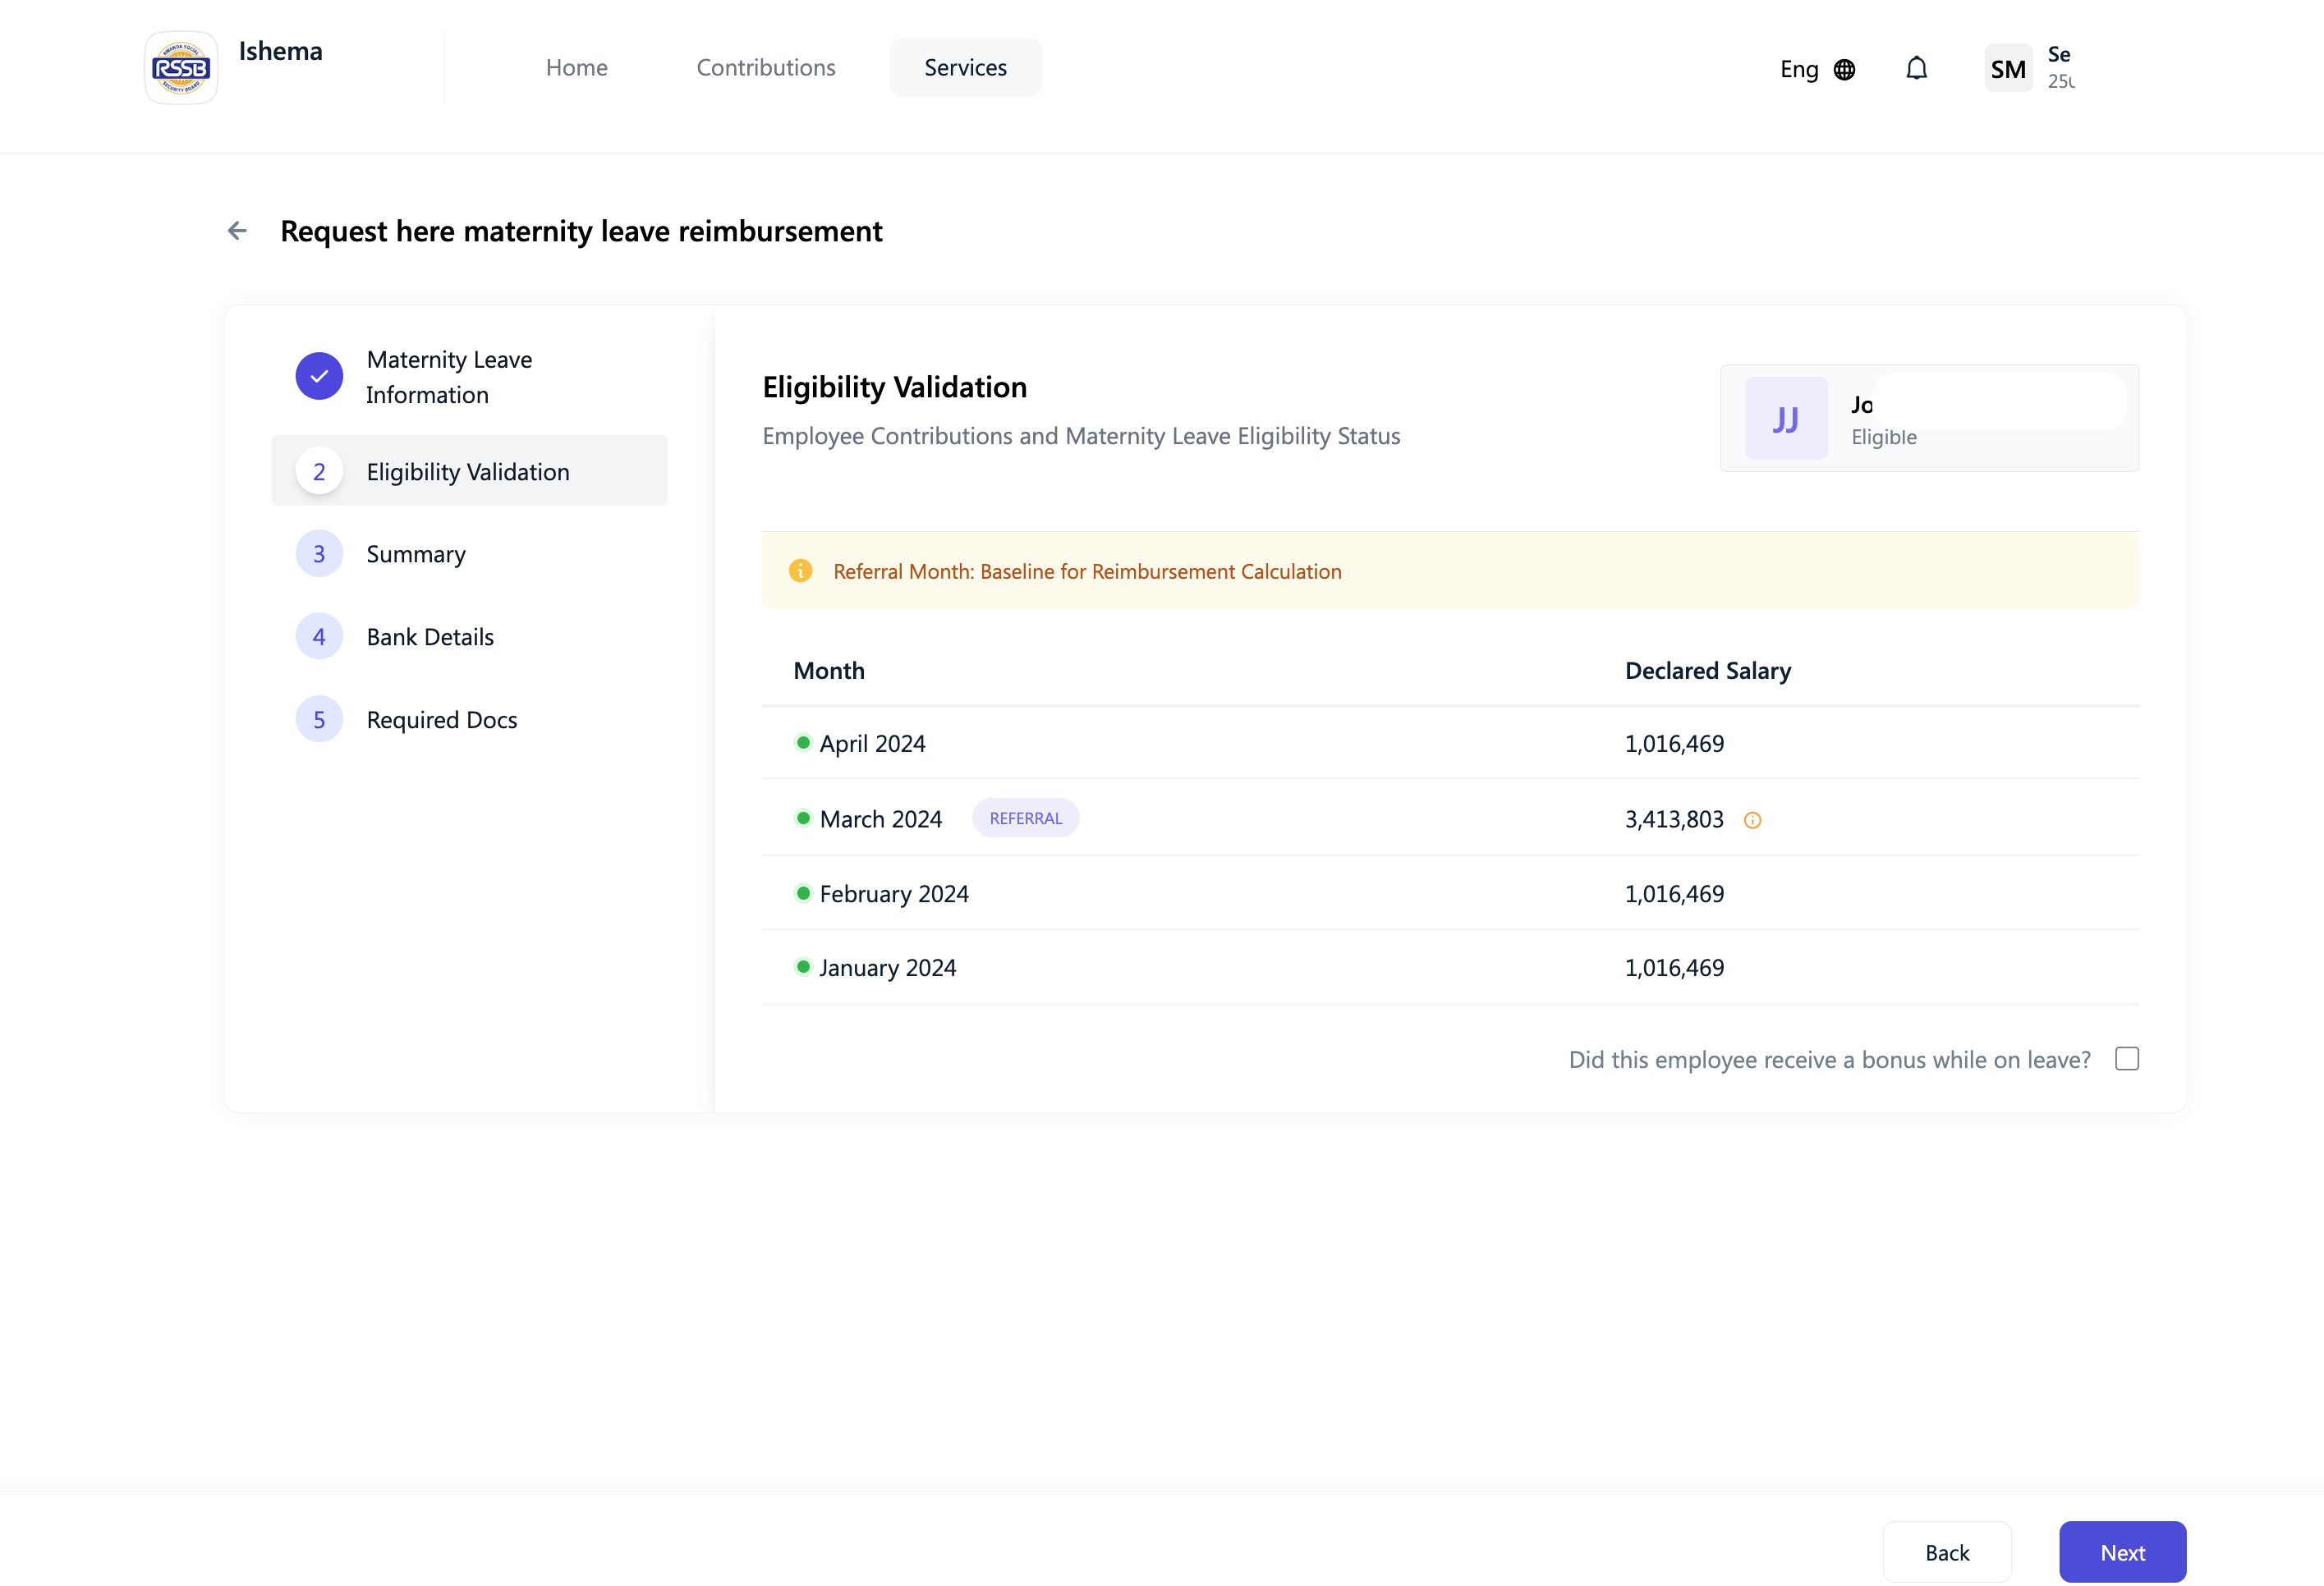Click the completed checkmark step icon
2324x1586 pixels.
(x=319, y=377)
